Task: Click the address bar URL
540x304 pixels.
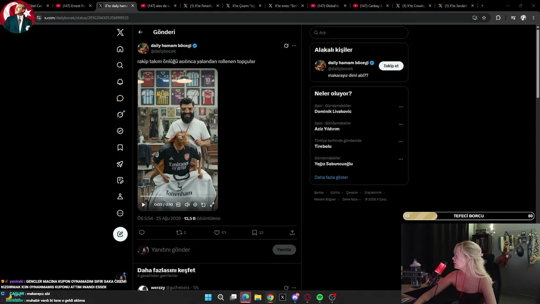Action: pyautogui.click(x=86, y=18)
